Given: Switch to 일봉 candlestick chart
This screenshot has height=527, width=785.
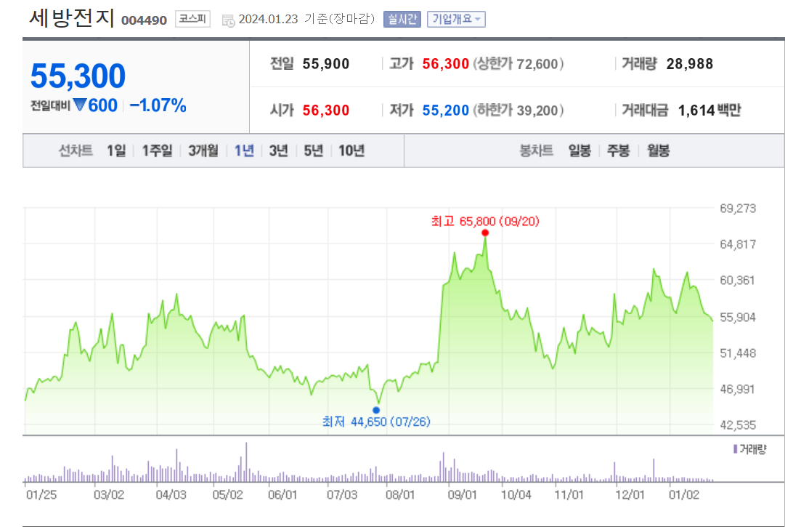Looking at the screenshot, I should (579, 150).
